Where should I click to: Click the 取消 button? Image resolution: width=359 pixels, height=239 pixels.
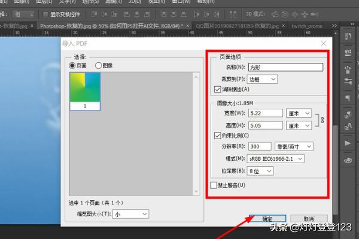[309, 219]
